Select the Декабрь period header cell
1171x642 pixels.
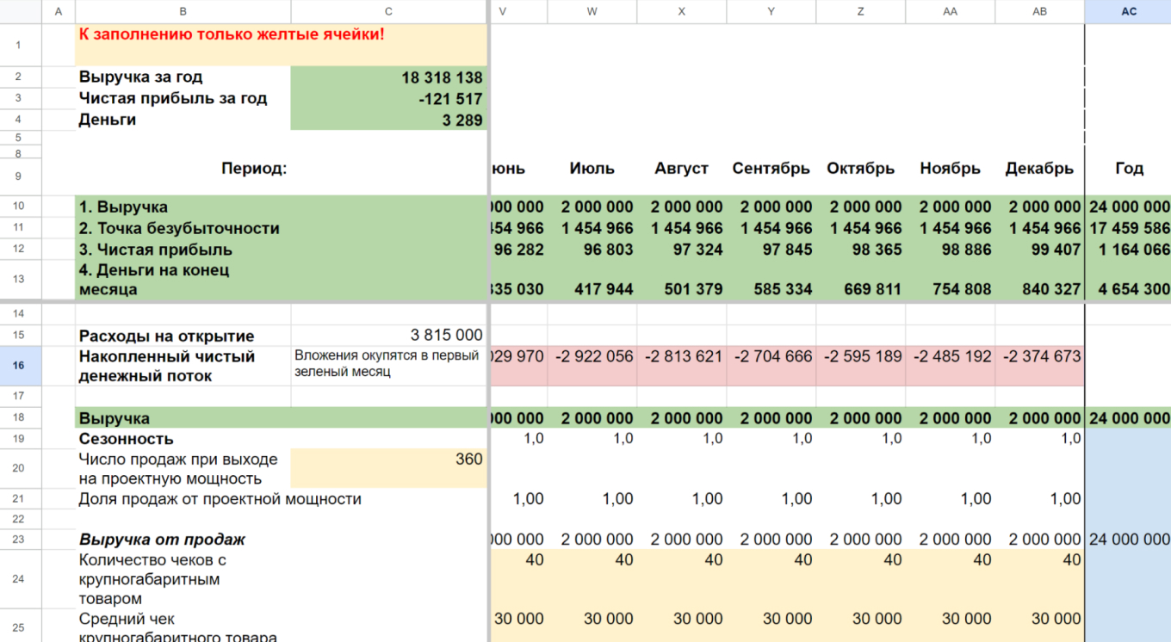click(x=1039, y=169)
